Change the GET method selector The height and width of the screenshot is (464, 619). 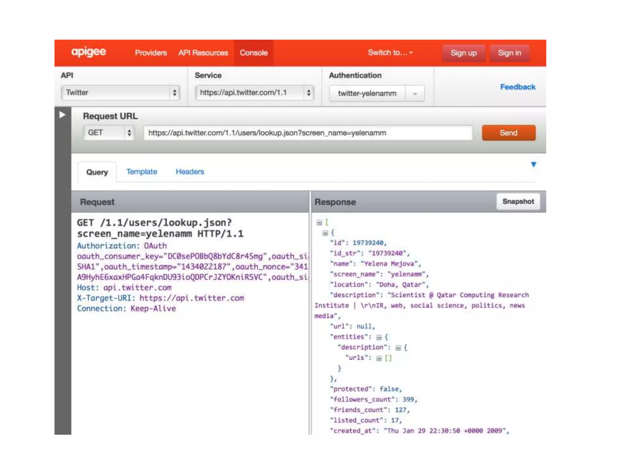[x=109, y=133]
